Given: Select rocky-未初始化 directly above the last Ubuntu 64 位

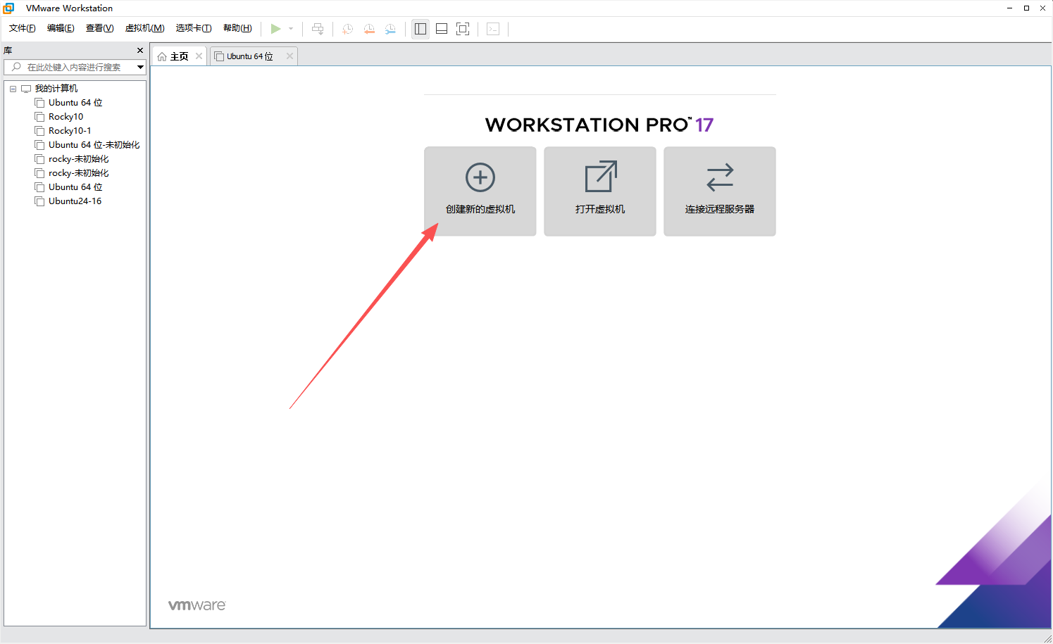Looking at the screenshot, I should pos(78,173).
